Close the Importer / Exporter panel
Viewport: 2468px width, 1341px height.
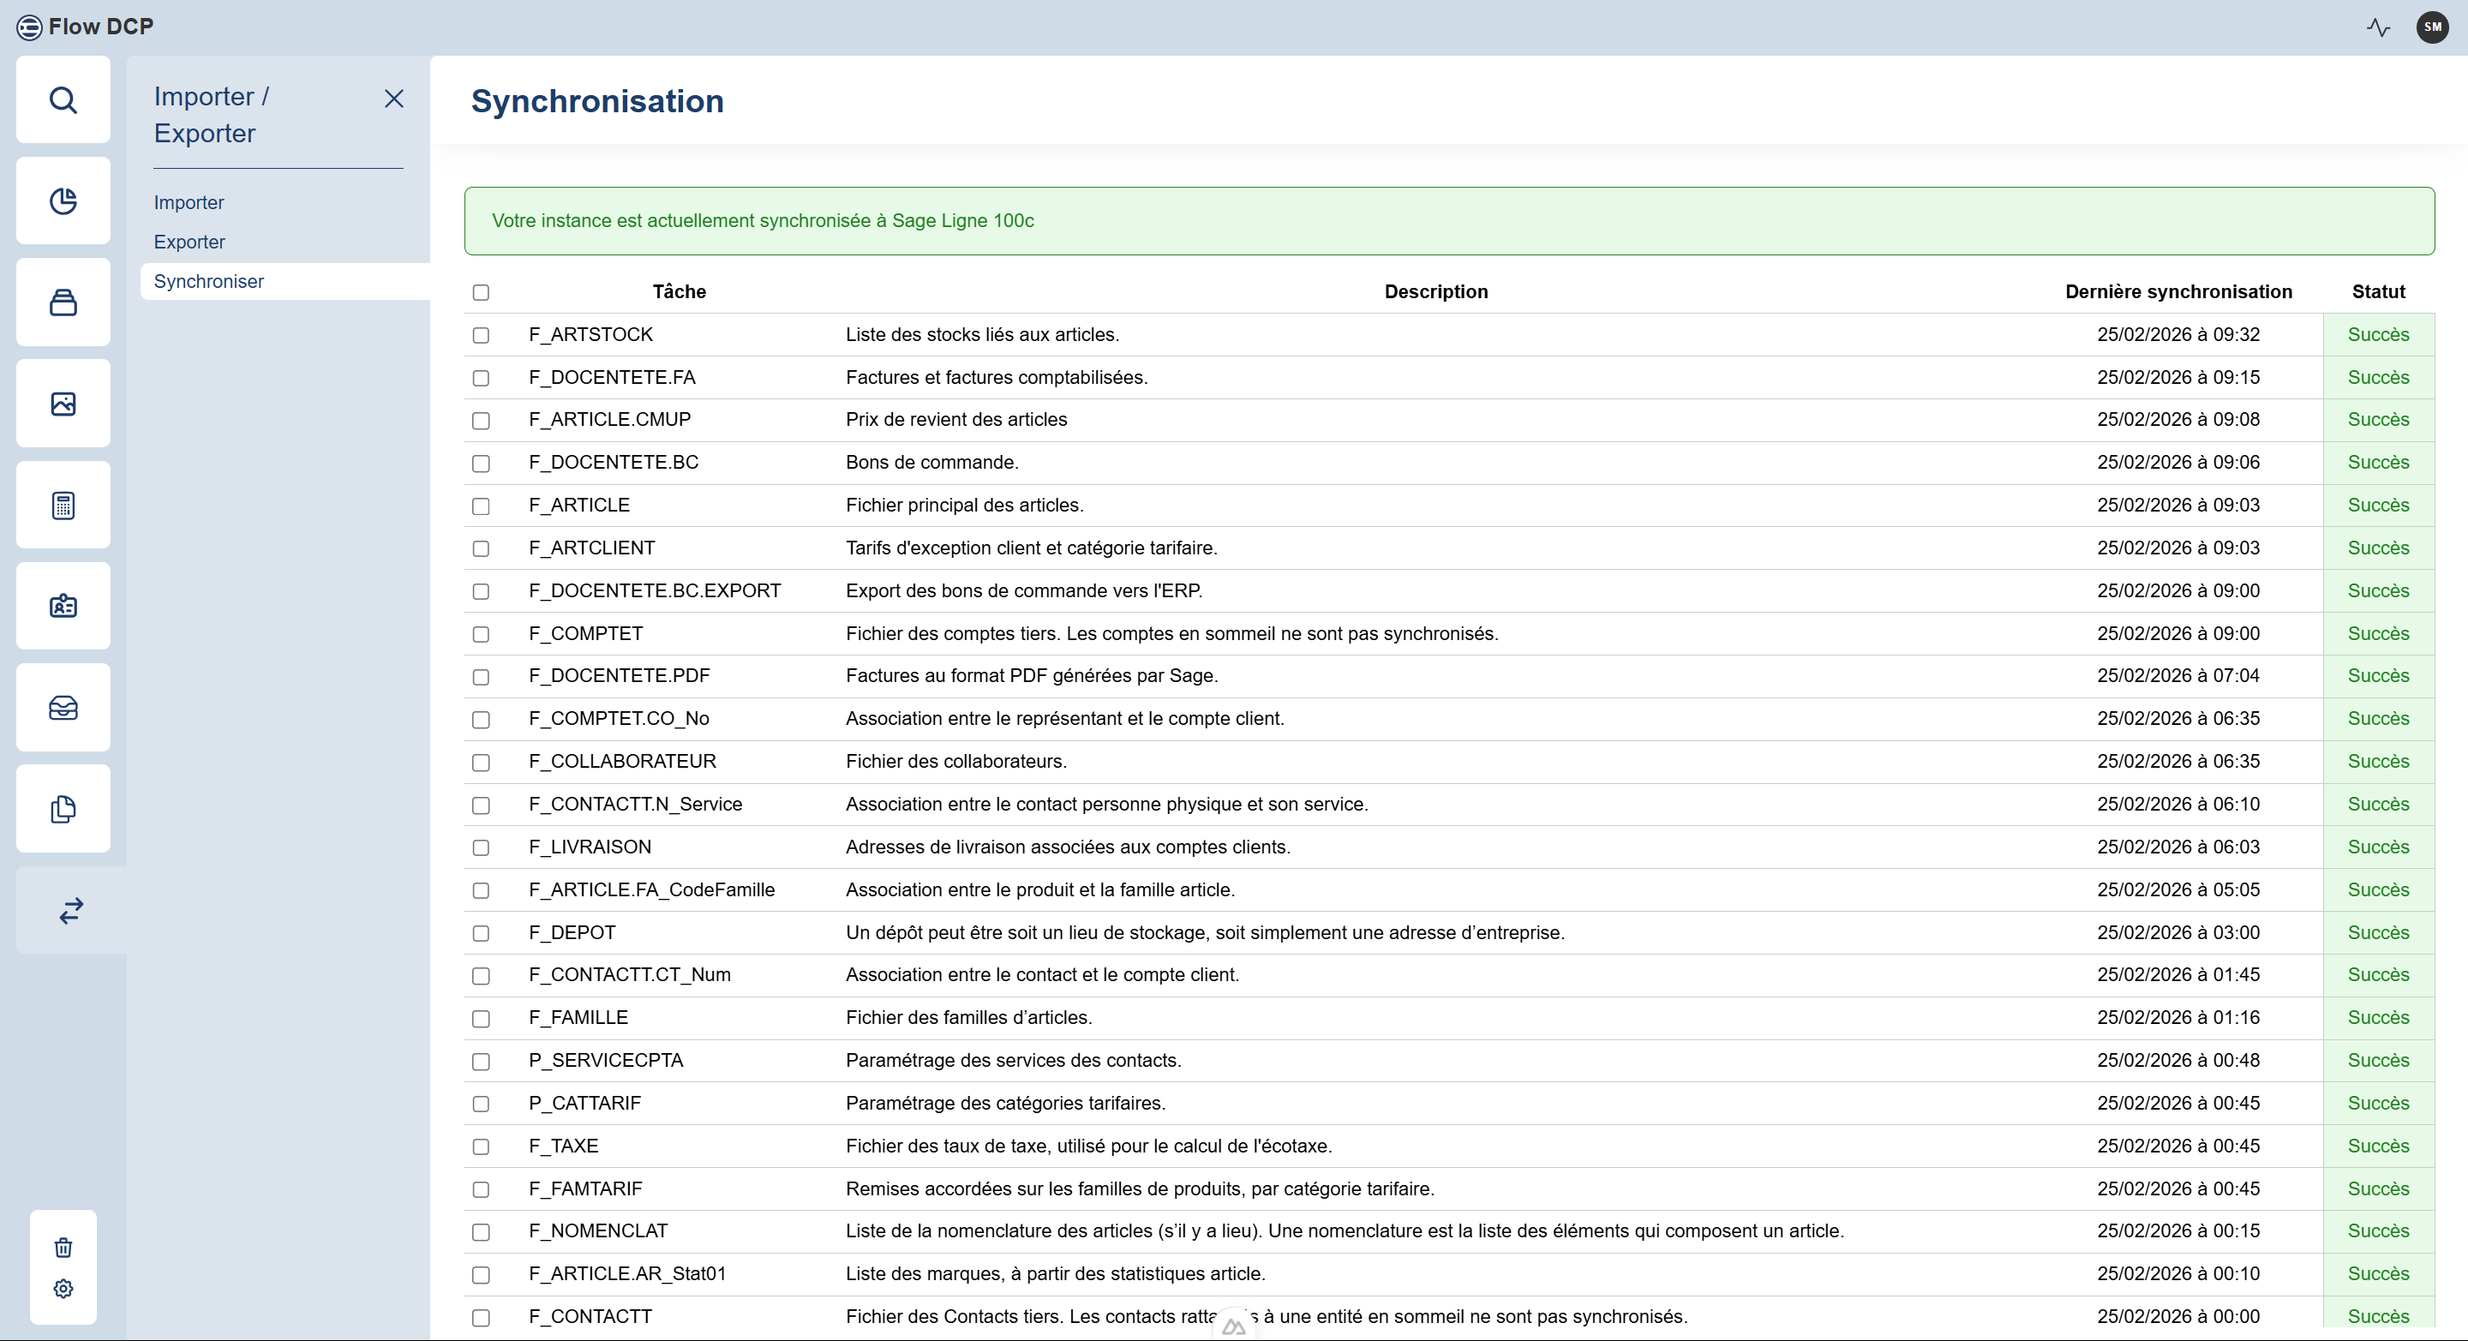point(394,99)
